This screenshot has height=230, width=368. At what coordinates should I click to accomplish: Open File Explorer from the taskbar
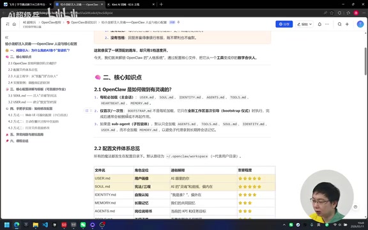(35, 225)
